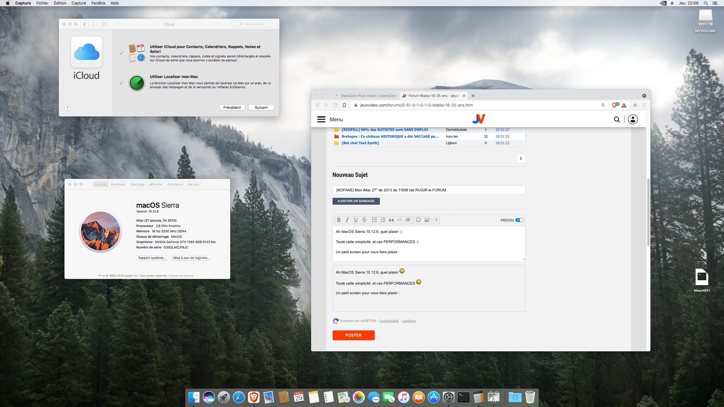Open the Fichier menu

tap(42, 3)
